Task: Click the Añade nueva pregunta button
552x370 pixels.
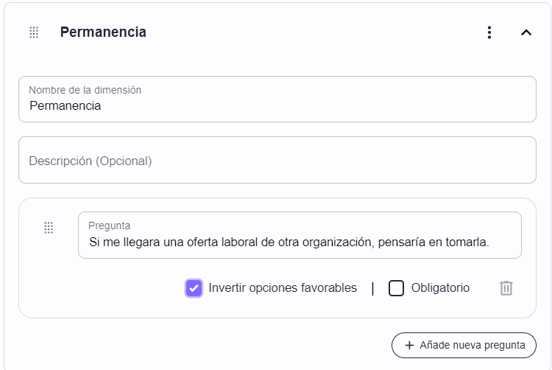Action: pyautogui.click(x=464, y=346)
